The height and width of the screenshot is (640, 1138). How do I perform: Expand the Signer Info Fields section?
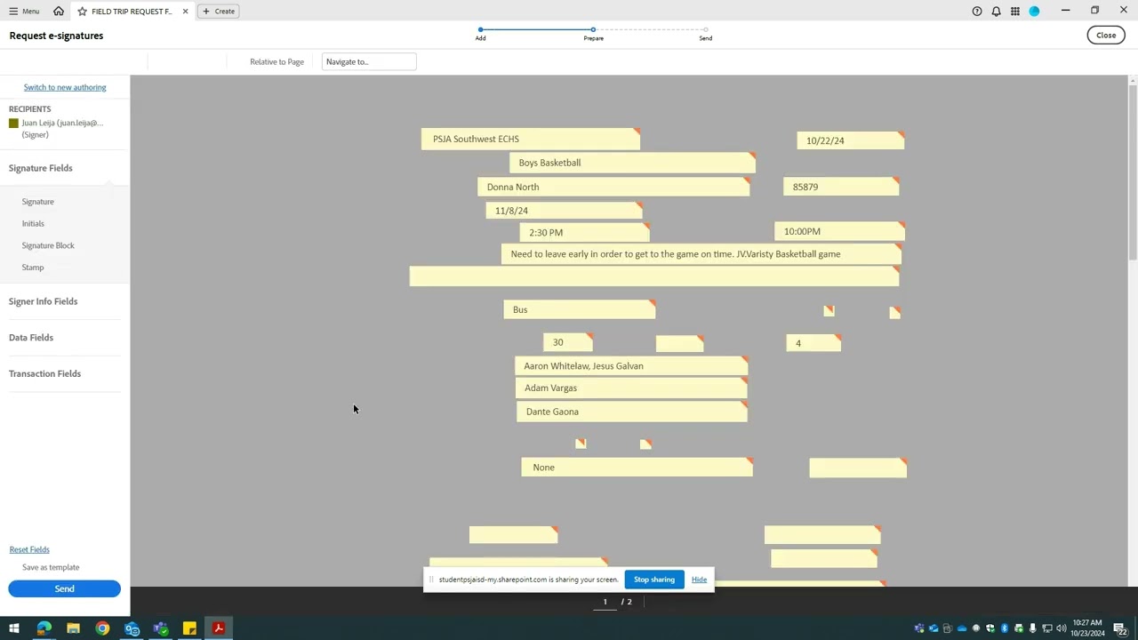43,301
